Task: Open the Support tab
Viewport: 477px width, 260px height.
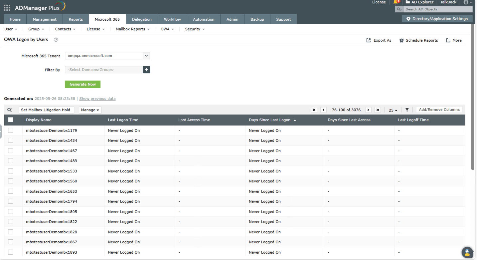Action: [283, 19]
